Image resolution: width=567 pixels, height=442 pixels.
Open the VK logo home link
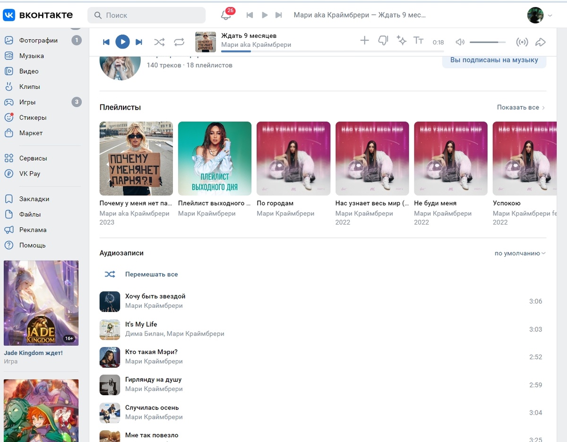38,15
